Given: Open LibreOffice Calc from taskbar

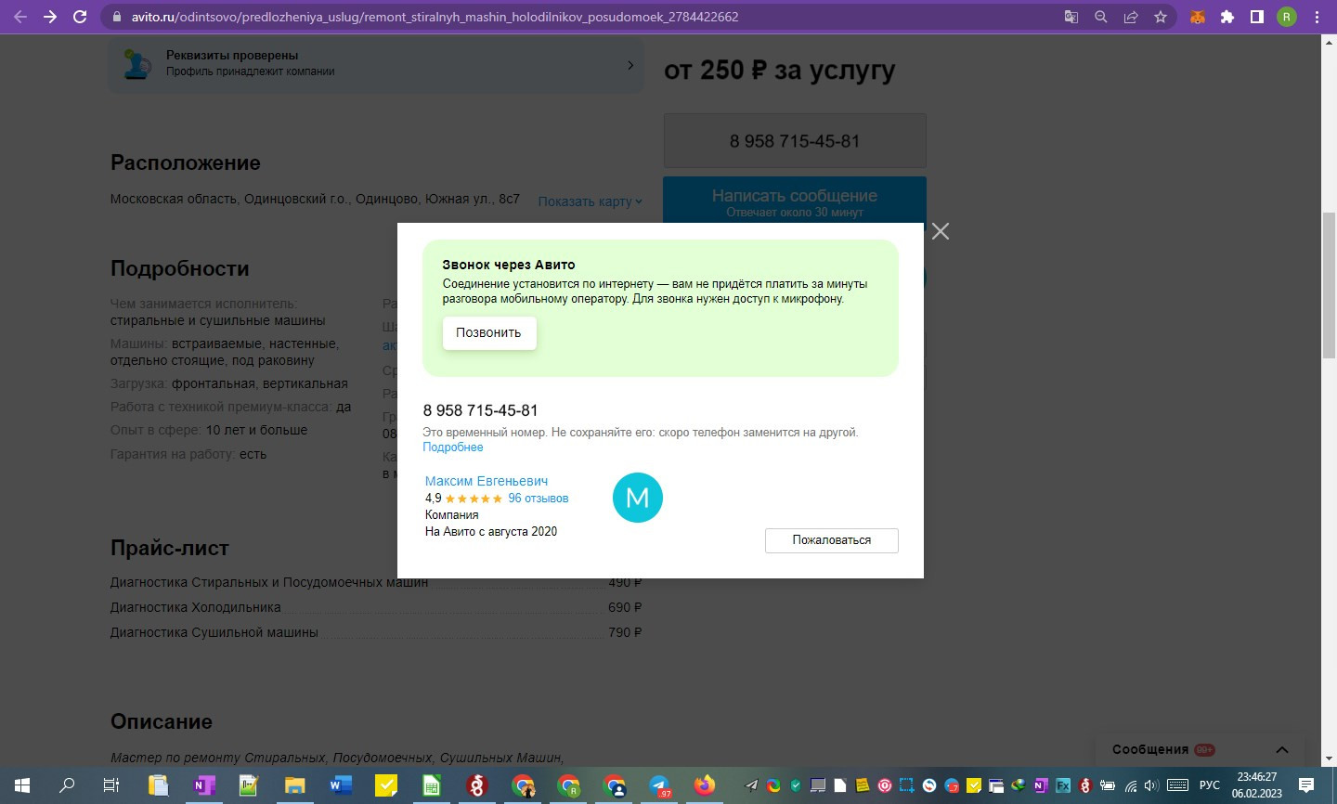Looking at the screenshot, I should pos(431,785).
